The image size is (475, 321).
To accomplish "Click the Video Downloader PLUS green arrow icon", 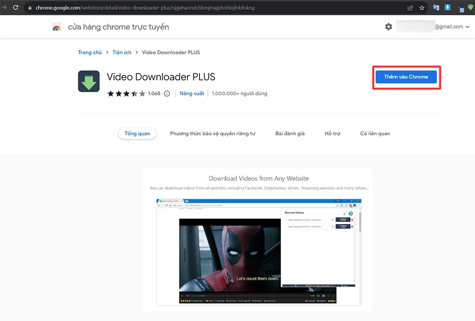I will 89,81.
